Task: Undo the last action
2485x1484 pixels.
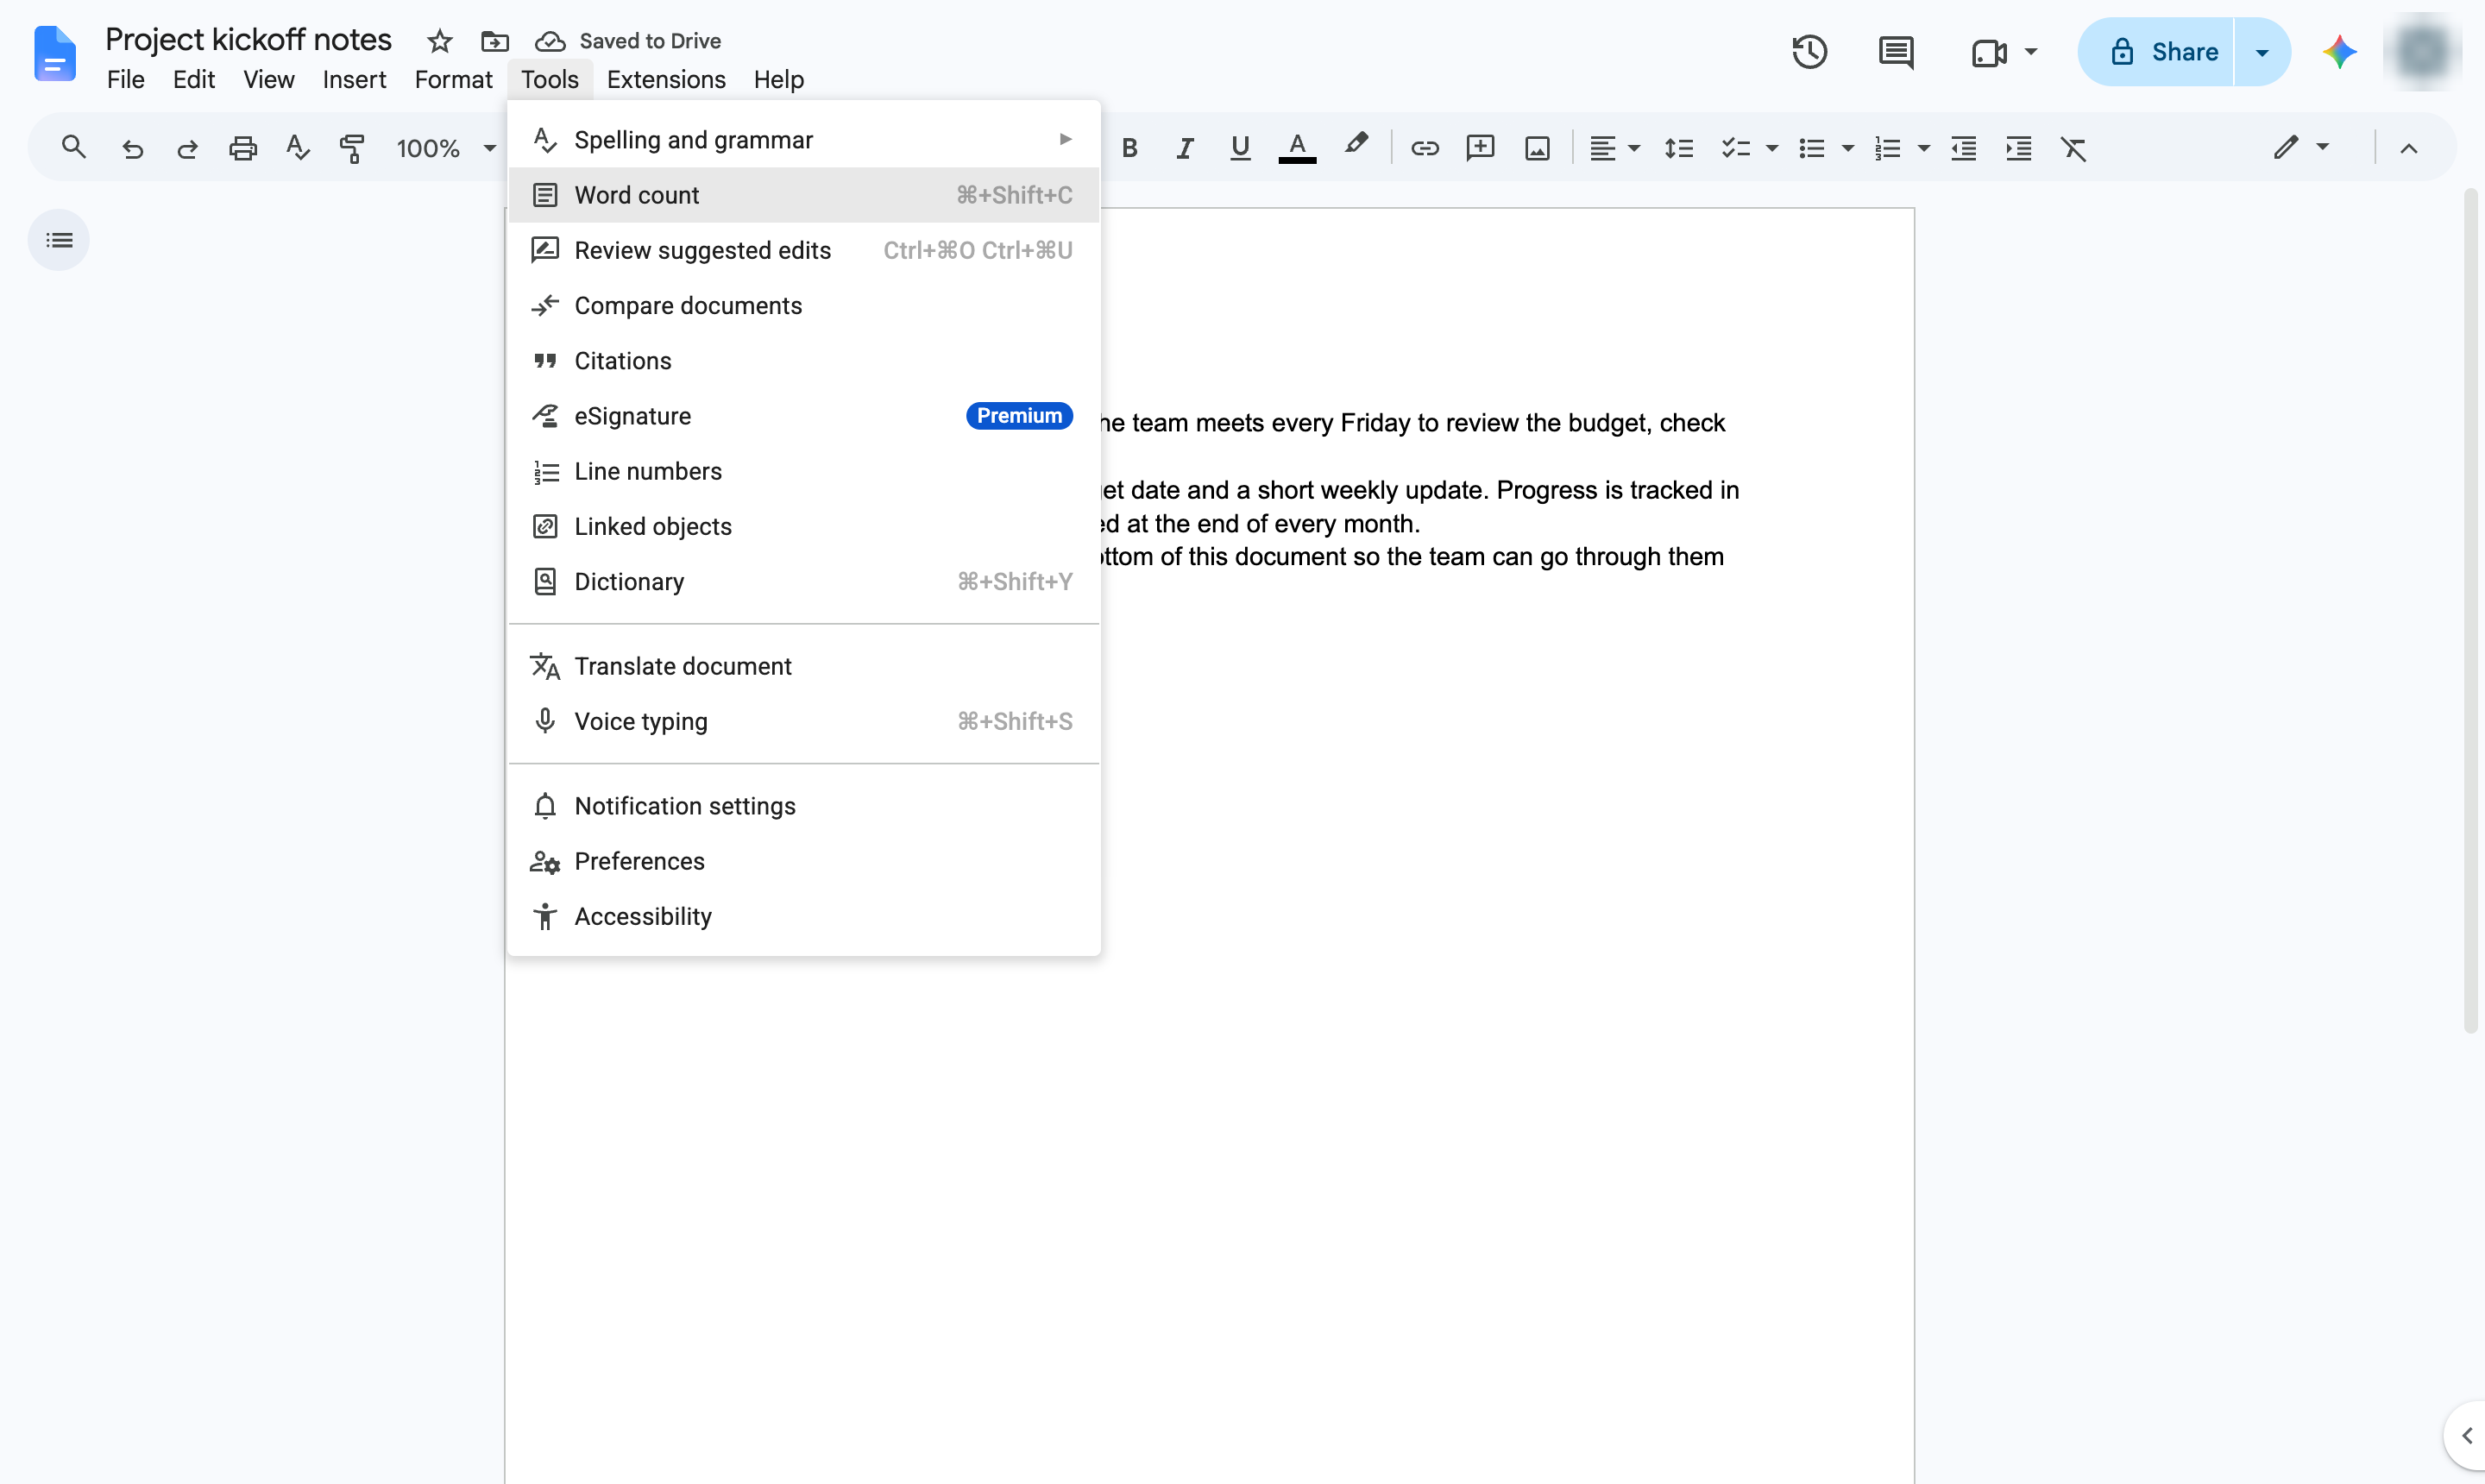Action: (x=132, y=148)
